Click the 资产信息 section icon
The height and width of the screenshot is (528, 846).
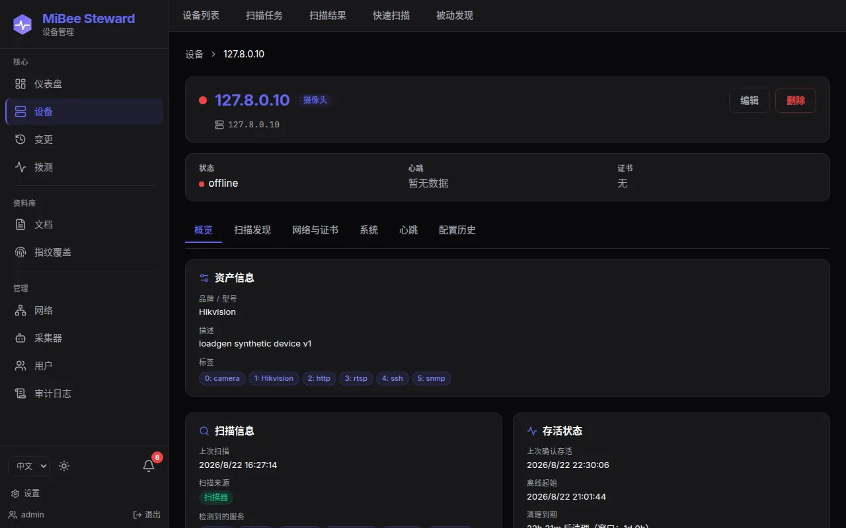pos(204,278)
